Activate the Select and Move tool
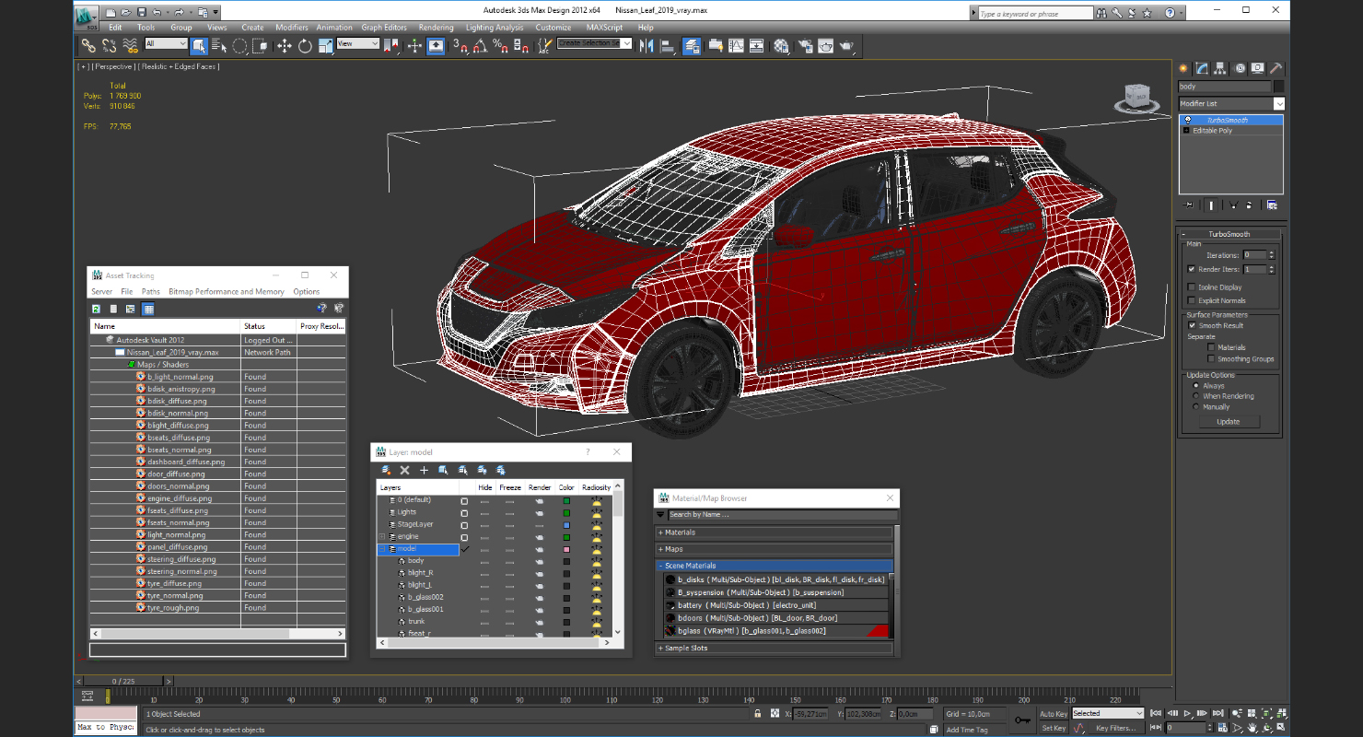The height and width of the screenshot is (737, 1363). click(x=284, y=45)
